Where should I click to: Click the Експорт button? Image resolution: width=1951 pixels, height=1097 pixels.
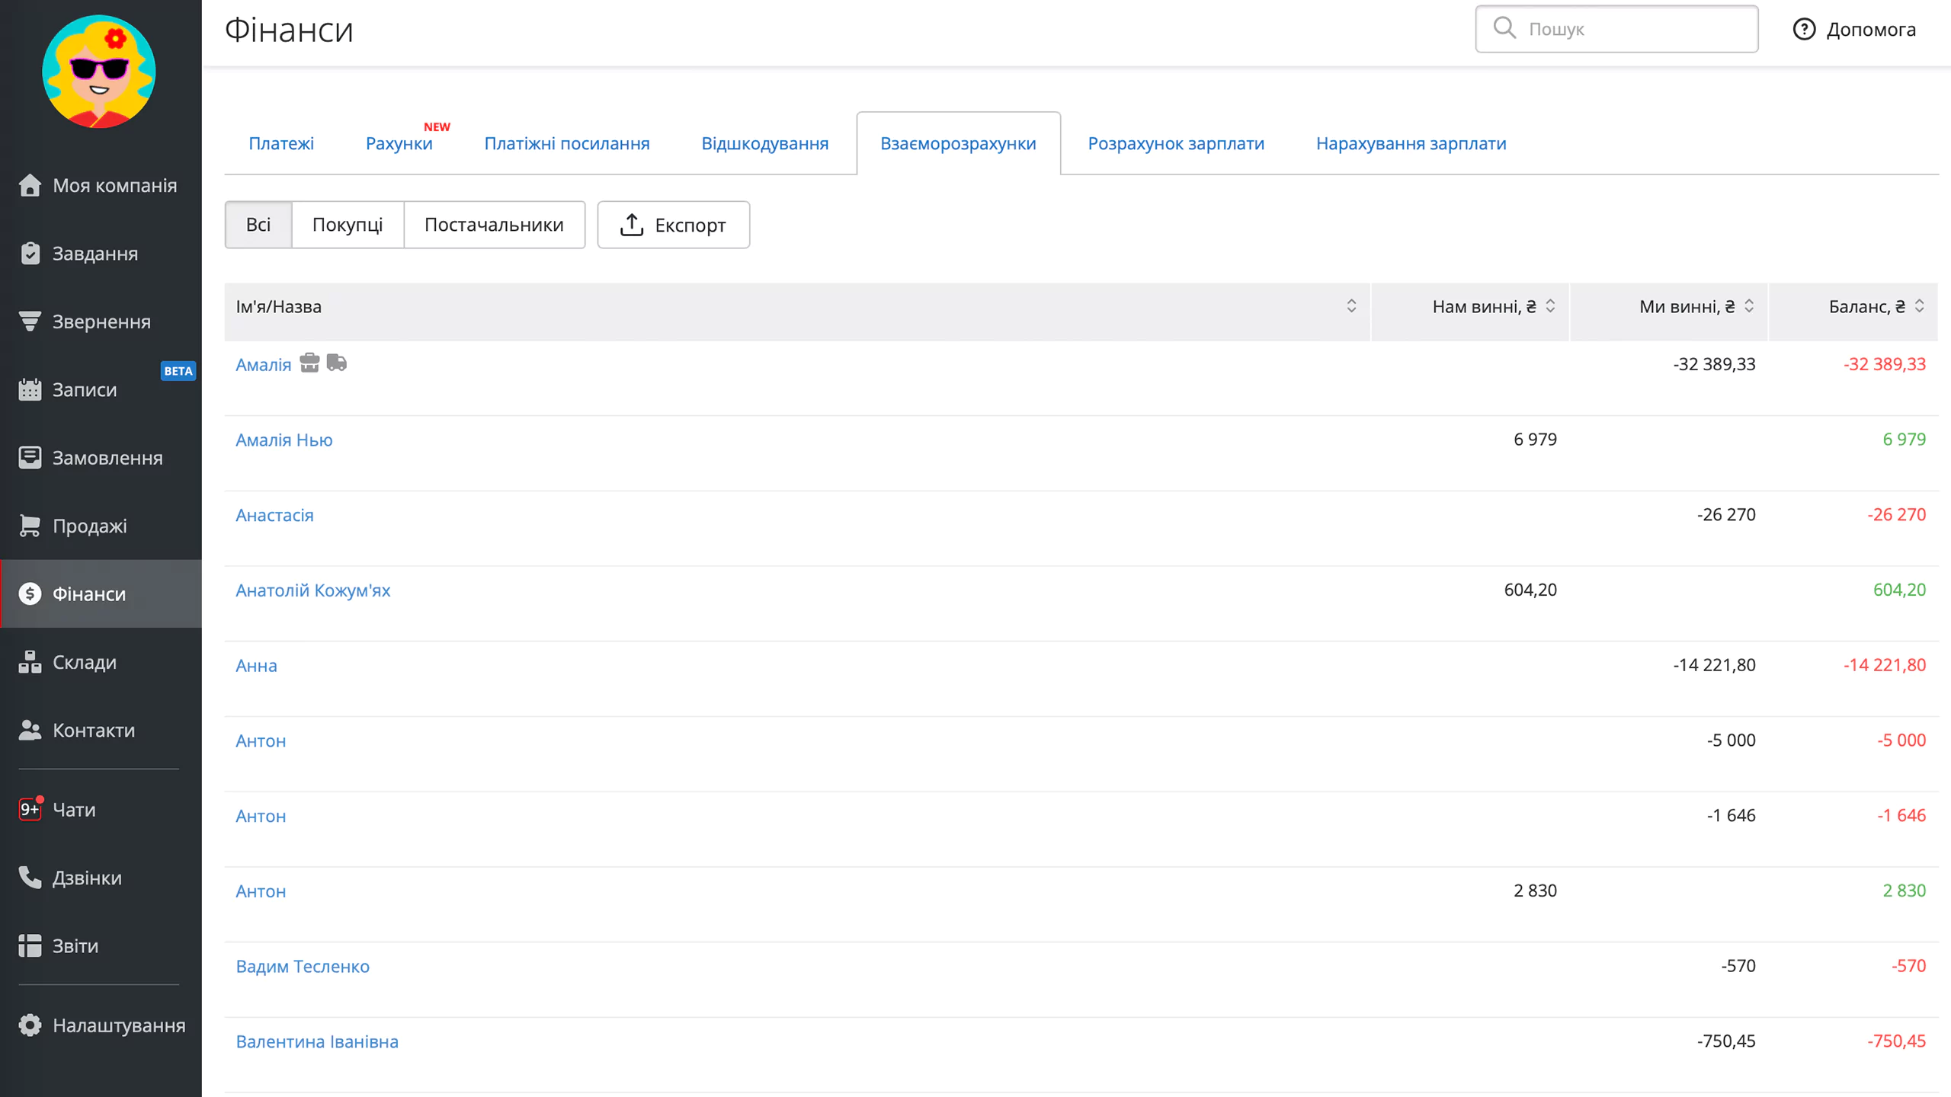point(674,225)
